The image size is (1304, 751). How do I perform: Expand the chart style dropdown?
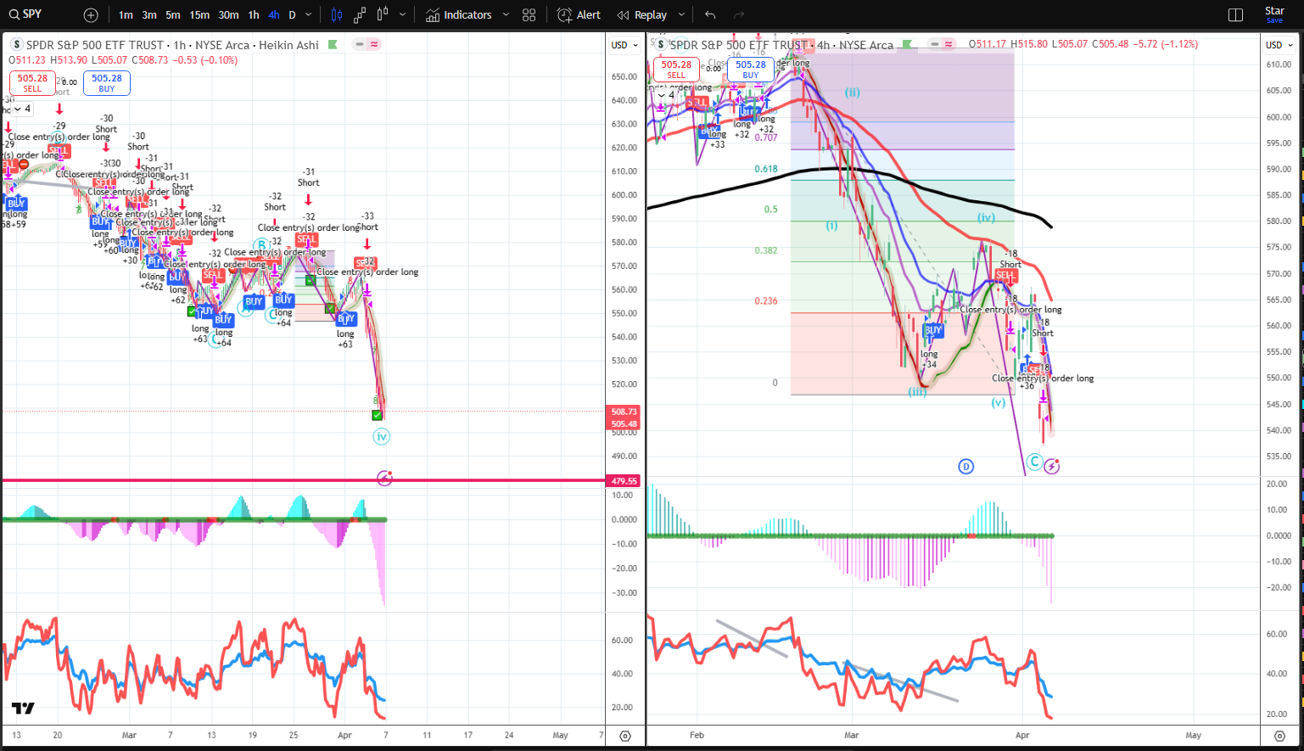[x=402, y=15]
